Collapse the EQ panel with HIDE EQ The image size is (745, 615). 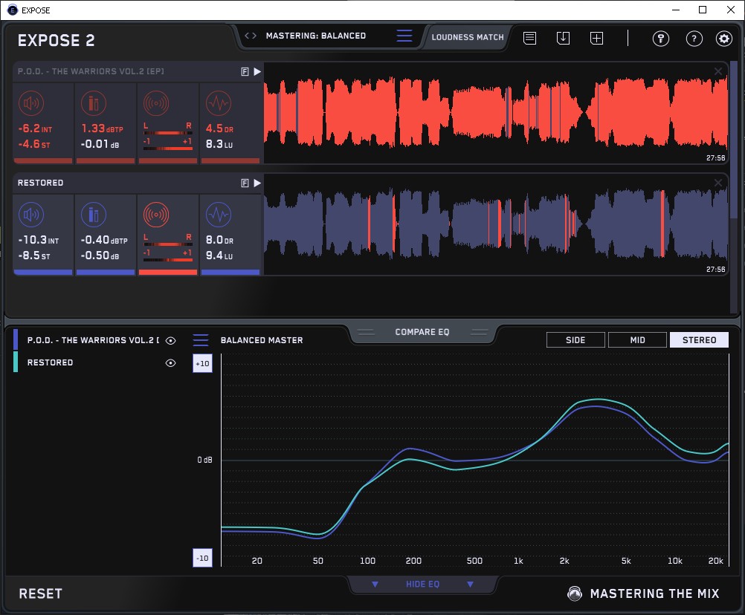422,585
